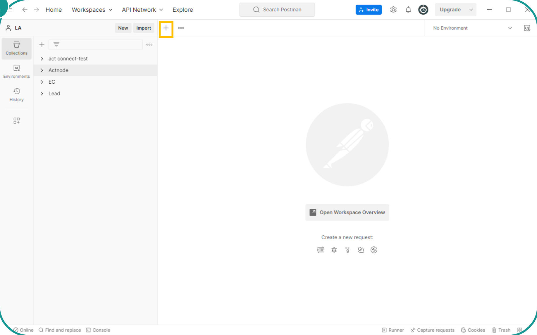Expand the Lead collection
The height and width of the screenshot is (335, 537).
click(x=42, y=94)
